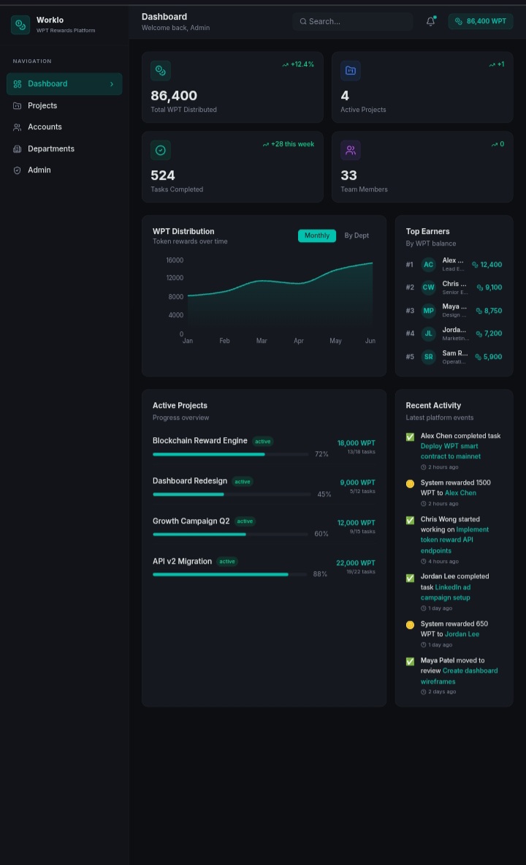Click the MP avatar in Top Earners

pos(428,311)
